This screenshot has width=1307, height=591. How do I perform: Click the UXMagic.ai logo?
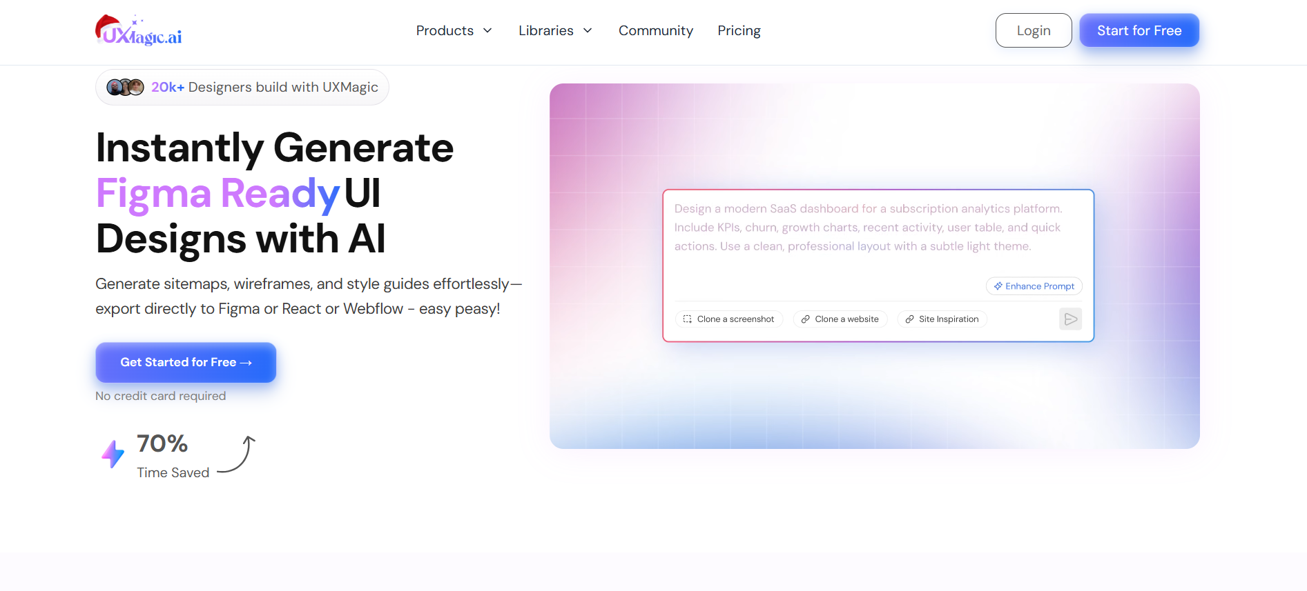139,30
